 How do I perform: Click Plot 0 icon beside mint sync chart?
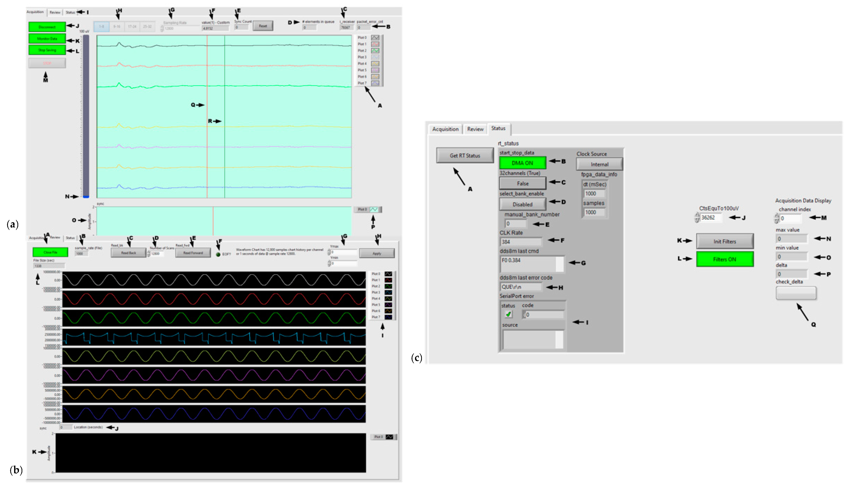[373, 210]
